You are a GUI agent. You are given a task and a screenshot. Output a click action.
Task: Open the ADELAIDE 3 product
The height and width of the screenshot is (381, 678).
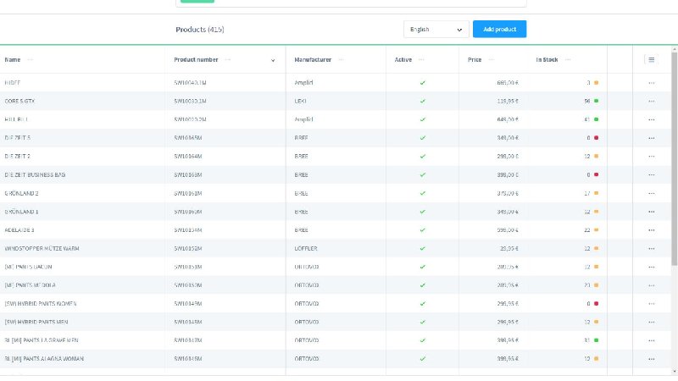pyautogui.click(x=19, y=230)
